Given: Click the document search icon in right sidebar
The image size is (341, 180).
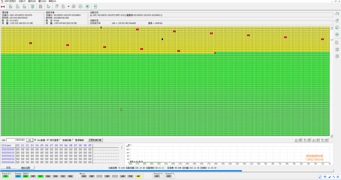Looking at the screenshot, I should coord(337,42).
